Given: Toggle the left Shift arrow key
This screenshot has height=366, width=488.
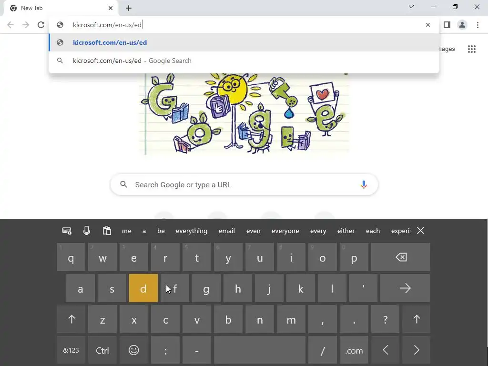Looking at the screenshot, I should click(71, 319).
